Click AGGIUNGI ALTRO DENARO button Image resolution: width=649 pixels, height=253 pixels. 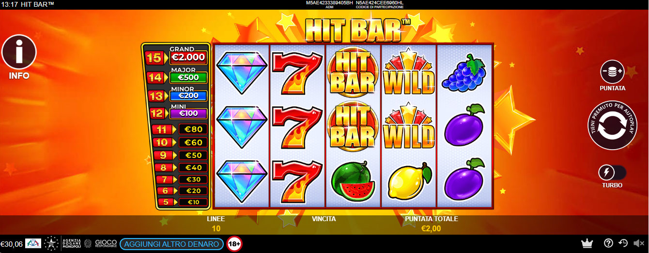[171, 244]
